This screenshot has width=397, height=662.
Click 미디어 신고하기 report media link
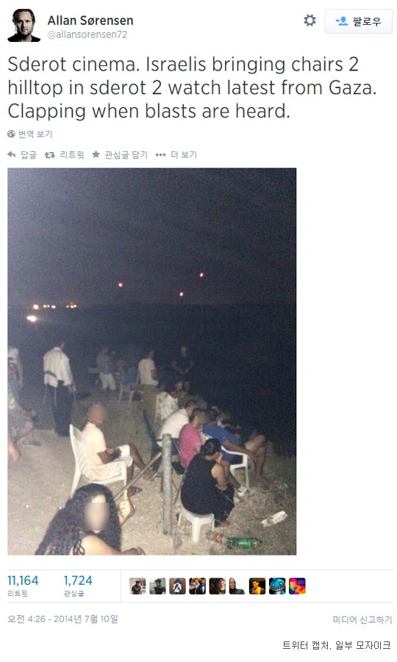click(x=362, y=619)
